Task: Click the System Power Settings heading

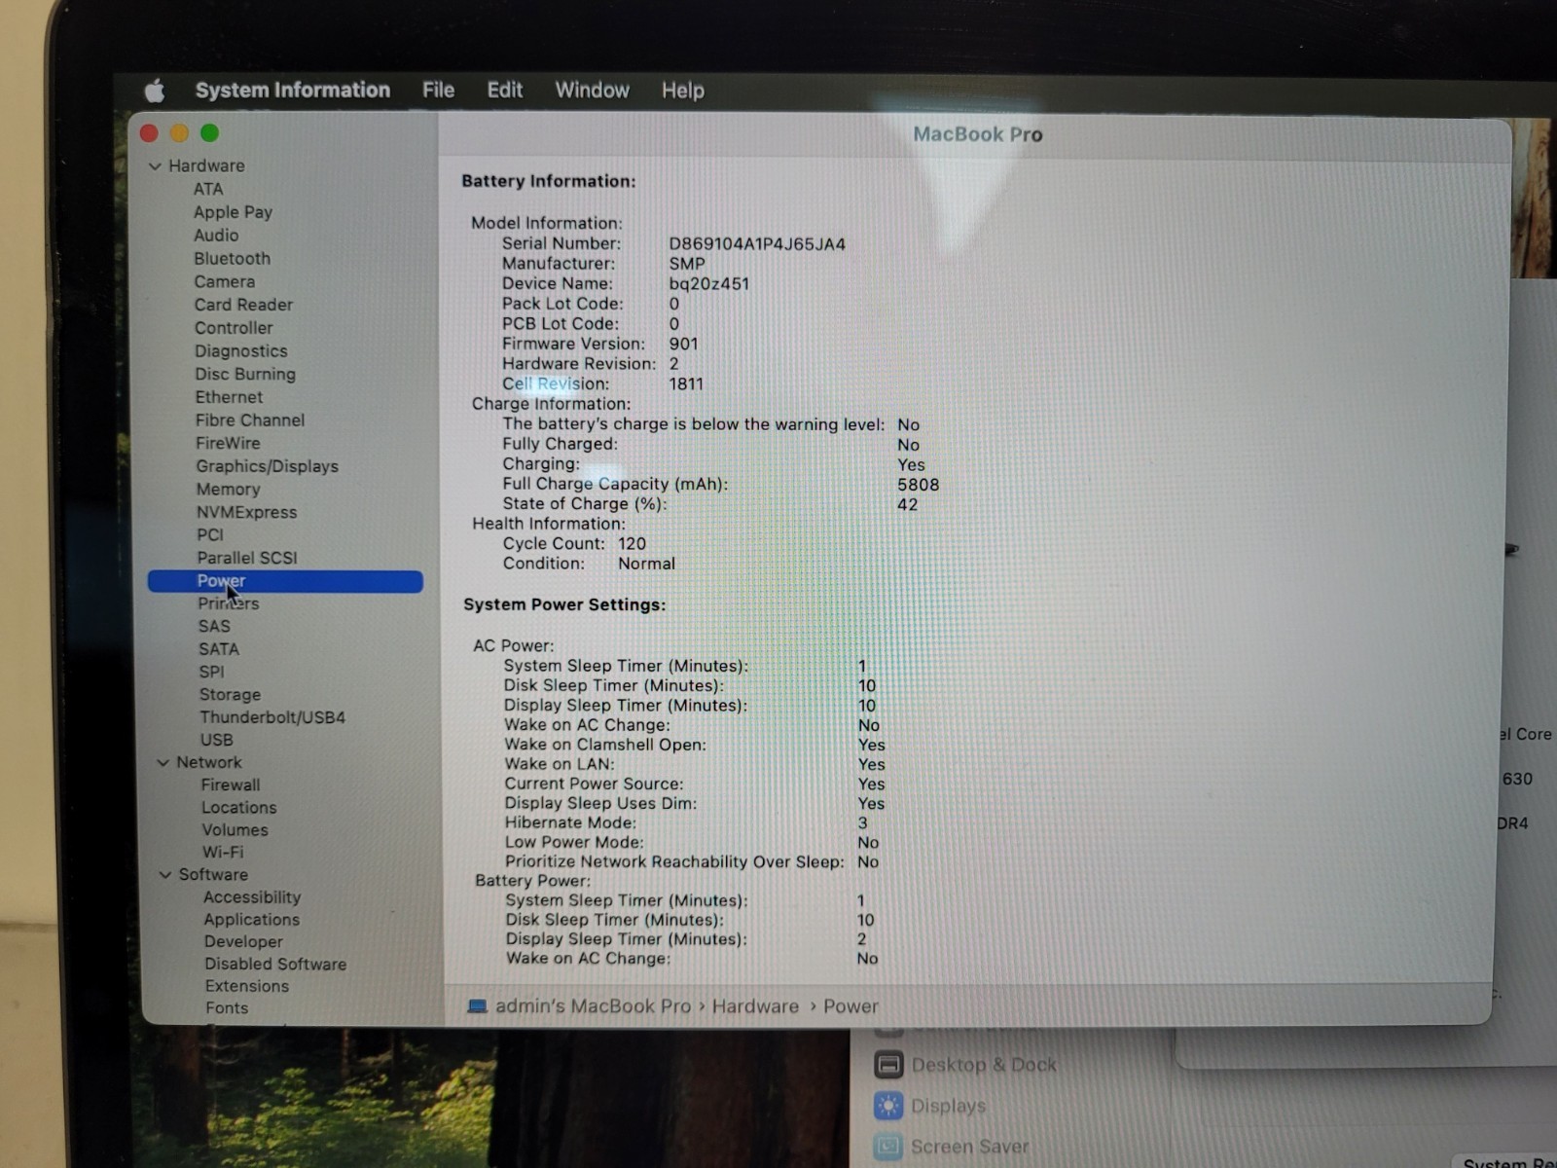Action: 564,604
